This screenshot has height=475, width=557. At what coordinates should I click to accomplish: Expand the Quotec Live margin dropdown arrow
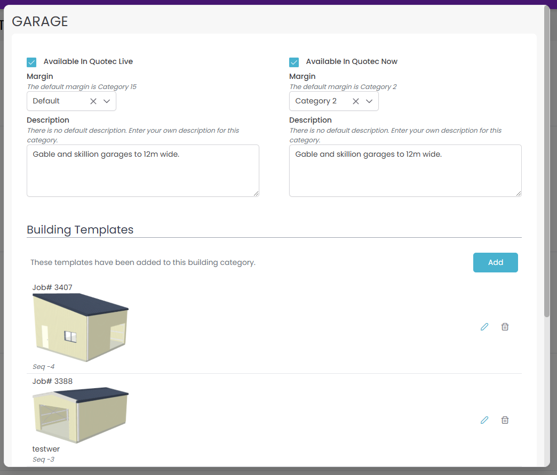tap(107, 101)
